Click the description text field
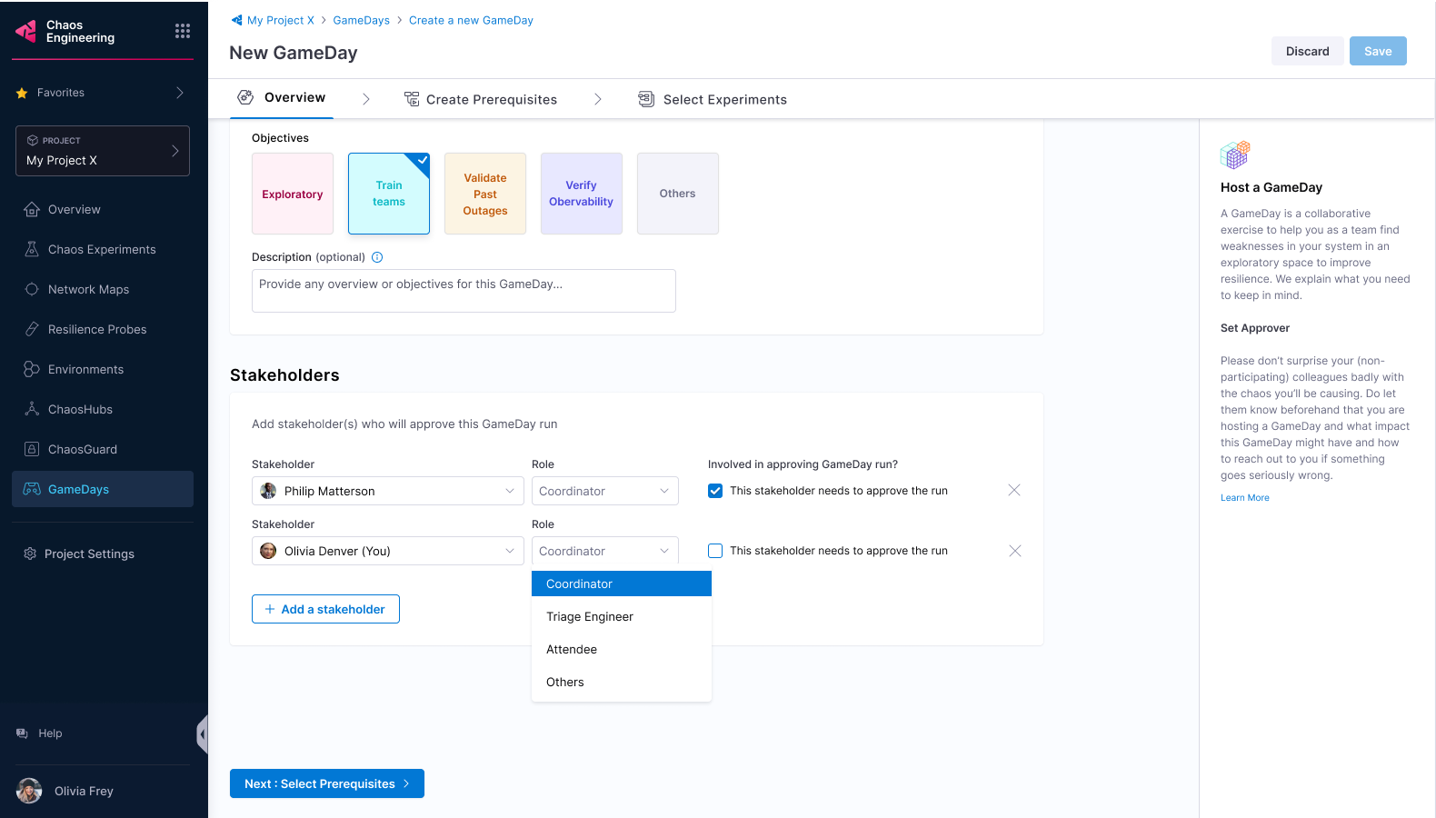Image resolution: width=1436 pixels, height=818 pixels. click(464, 291)
